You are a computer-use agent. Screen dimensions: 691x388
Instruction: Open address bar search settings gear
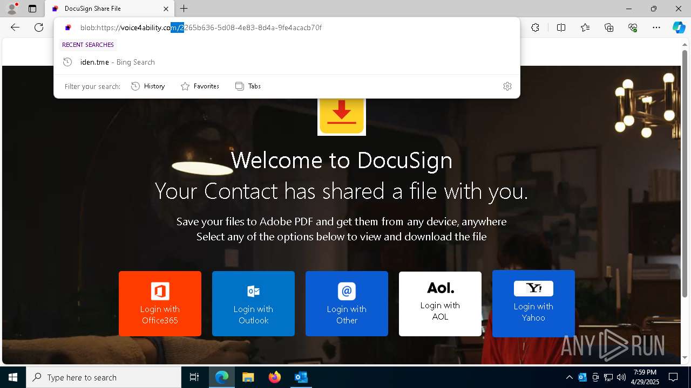click(x=507, y=86)
